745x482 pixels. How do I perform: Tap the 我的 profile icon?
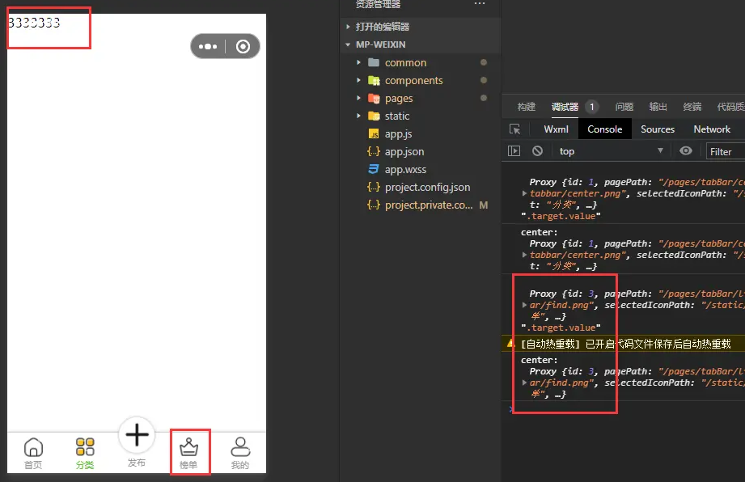pos(240,446)
